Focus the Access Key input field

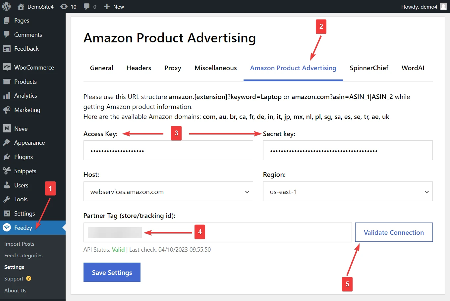point(168,150)
